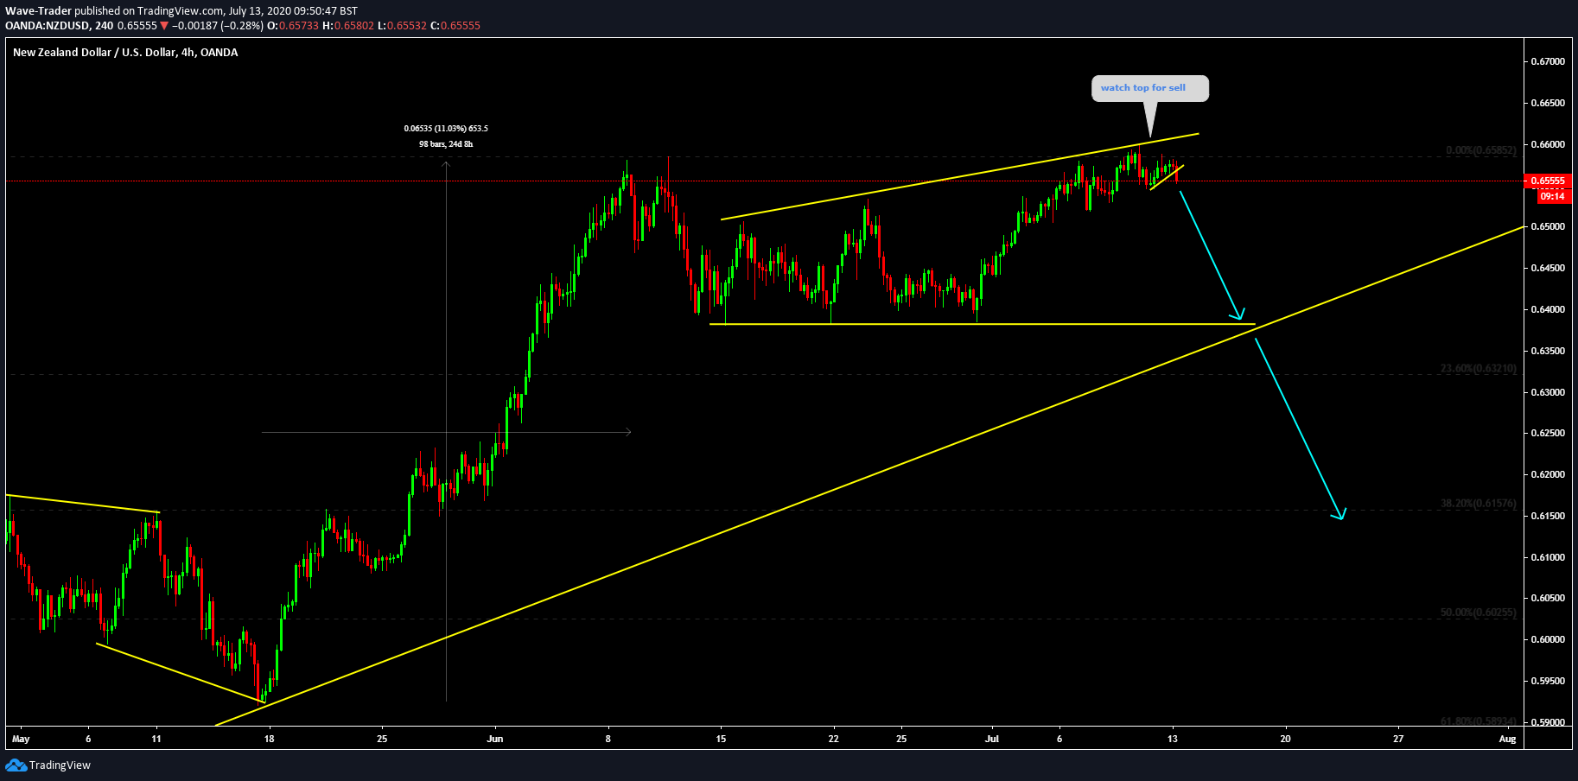
Task: Click the 0.65000 price axis label
Action: (1548, 226)
